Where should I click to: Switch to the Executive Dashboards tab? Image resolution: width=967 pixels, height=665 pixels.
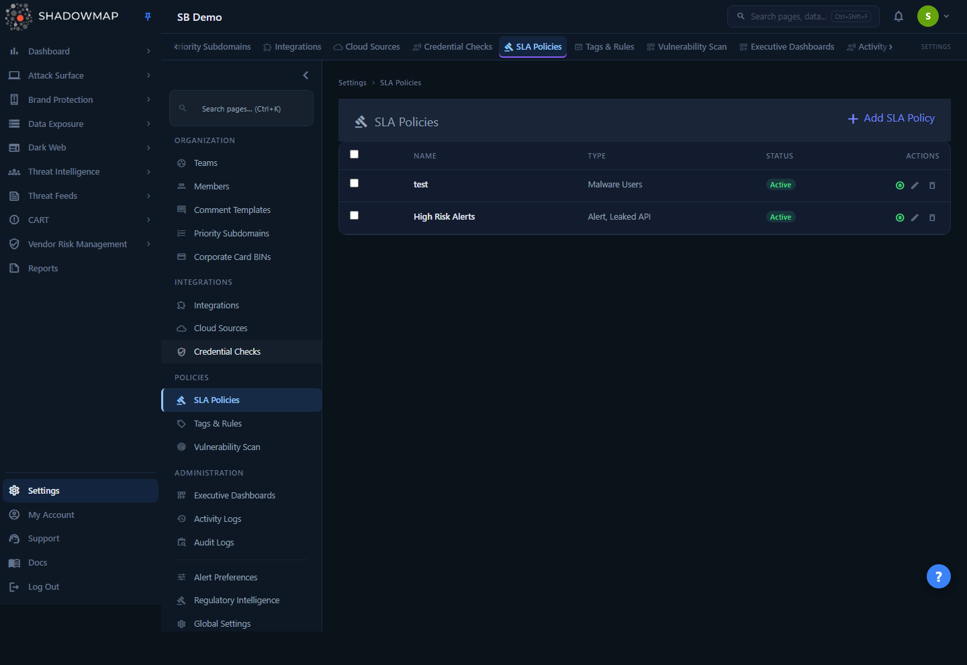point(787,47)
